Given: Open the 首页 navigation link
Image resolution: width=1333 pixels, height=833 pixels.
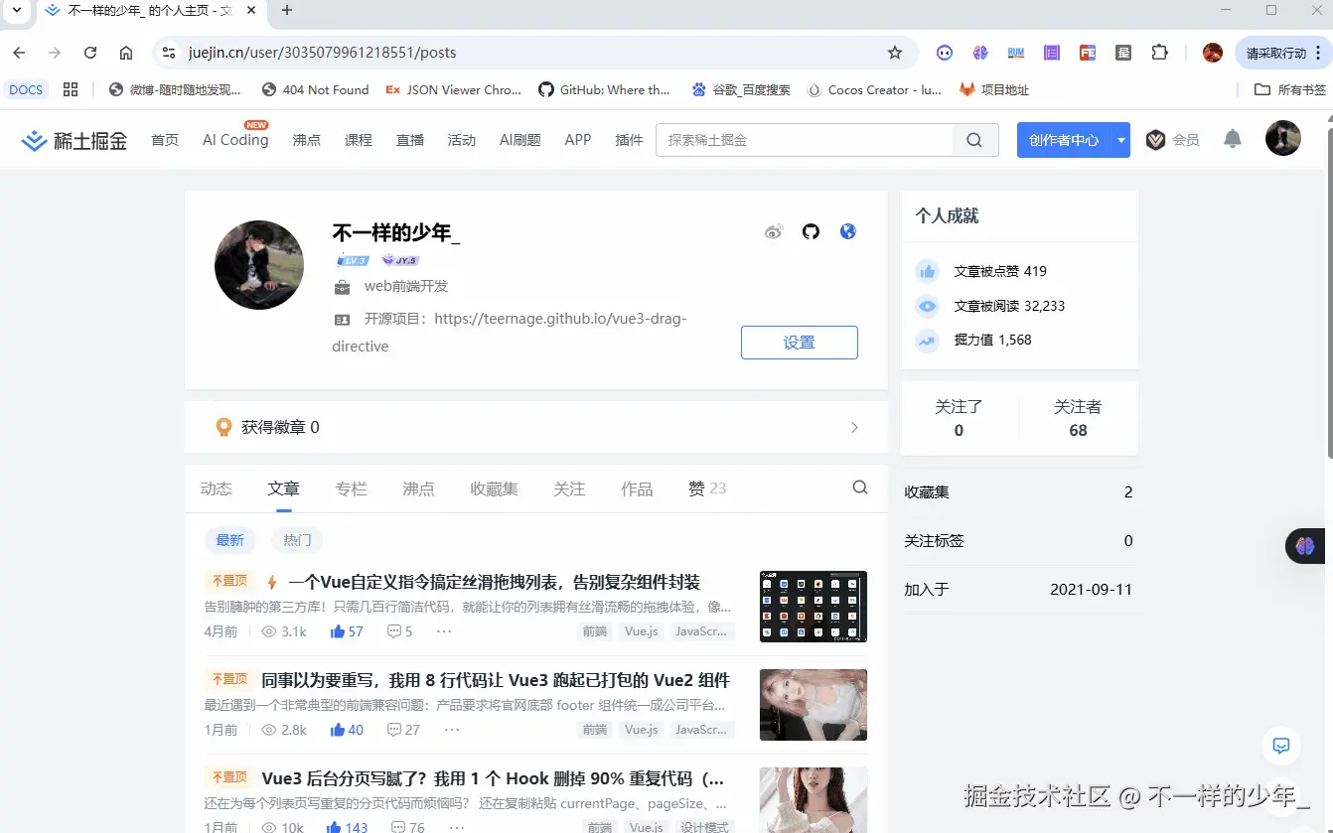Looking at the screenshot, I should (165, 140).
